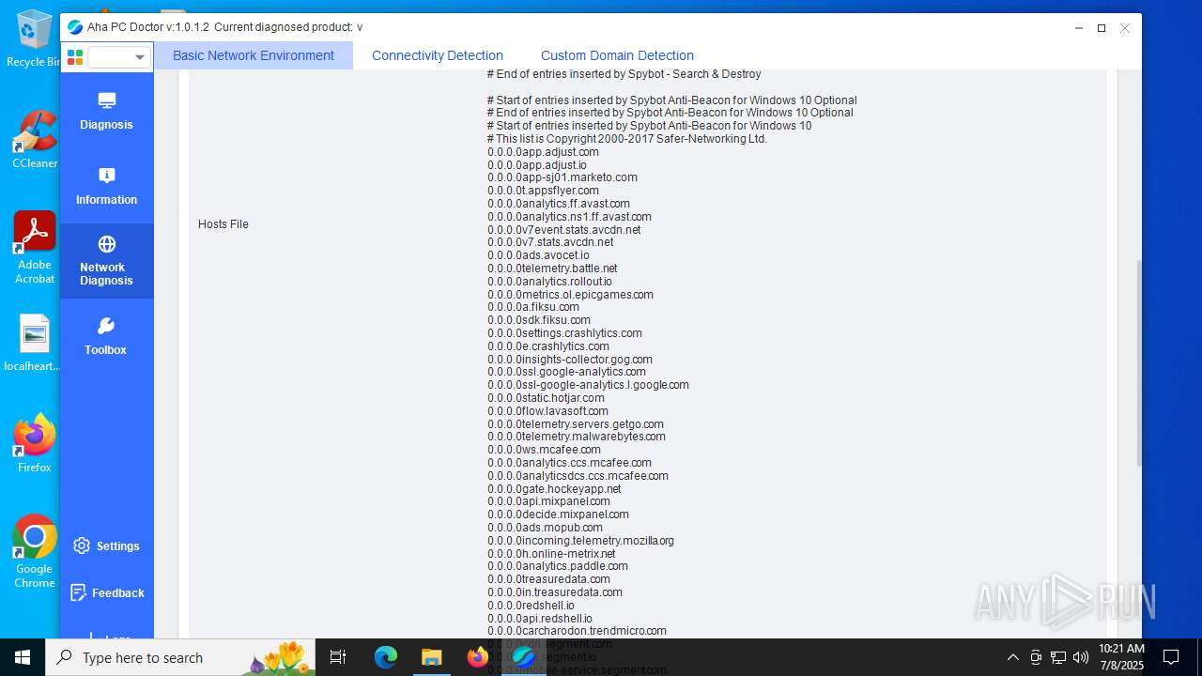This screenshot has width=1202, height=676.
Task: Open Adobe Acrobat desktop shortcut
Action: 35,248
